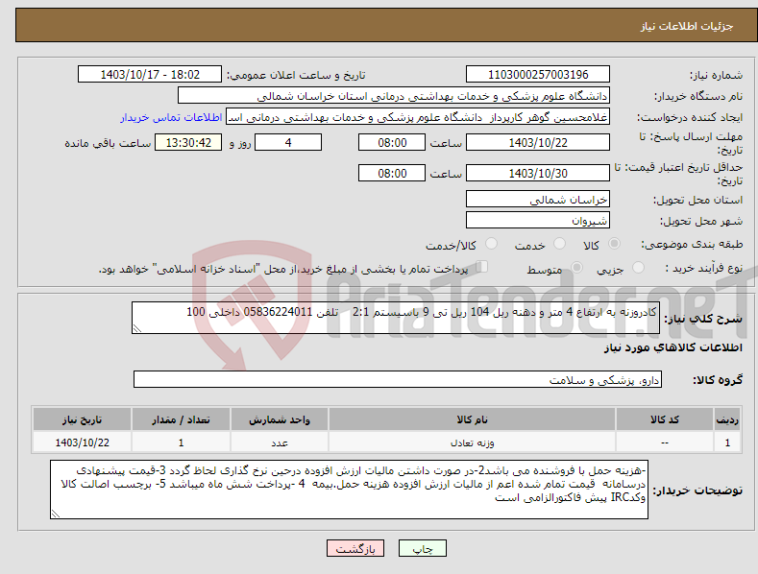Image resolution: width=758 pixels, height=574 pixels.
Task: Click the buyer notes text area
Action: [x=349, y=490]
